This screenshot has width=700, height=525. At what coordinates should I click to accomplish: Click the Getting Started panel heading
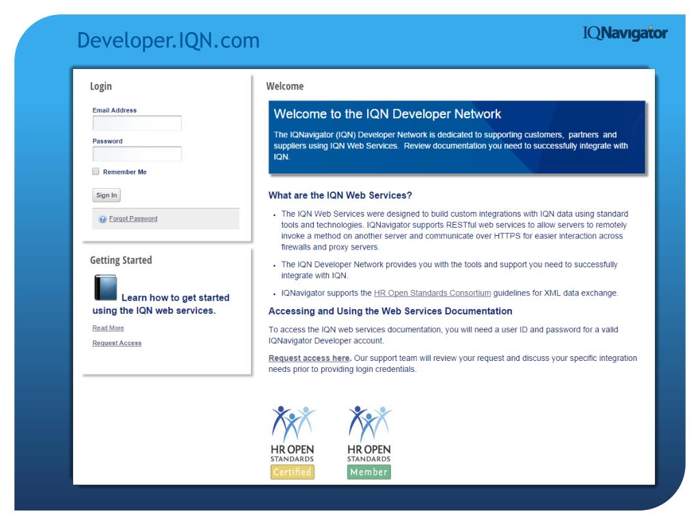click(x=121, y=260)
